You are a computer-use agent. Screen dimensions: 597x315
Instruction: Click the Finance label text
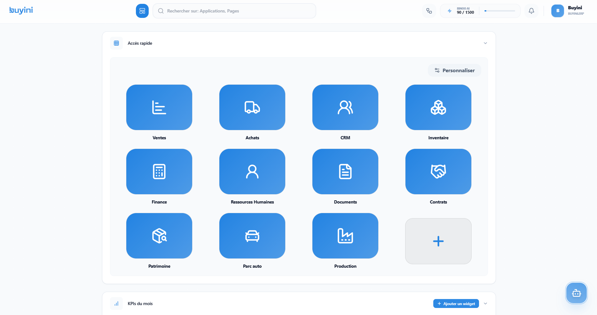(x=159, y=202)
